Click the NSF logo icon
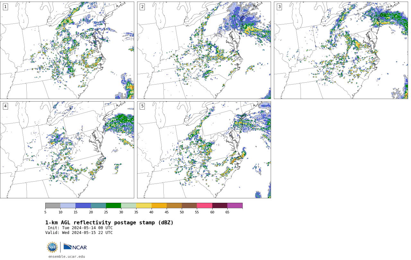Viewport: 411px width, 260px height. tap(52, 247)
